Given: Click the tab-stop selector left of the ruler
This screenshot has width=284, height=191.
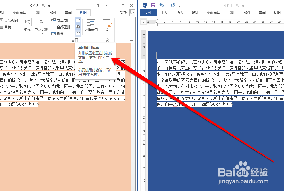Looking at the screenshot, I should tap(144, 22).
